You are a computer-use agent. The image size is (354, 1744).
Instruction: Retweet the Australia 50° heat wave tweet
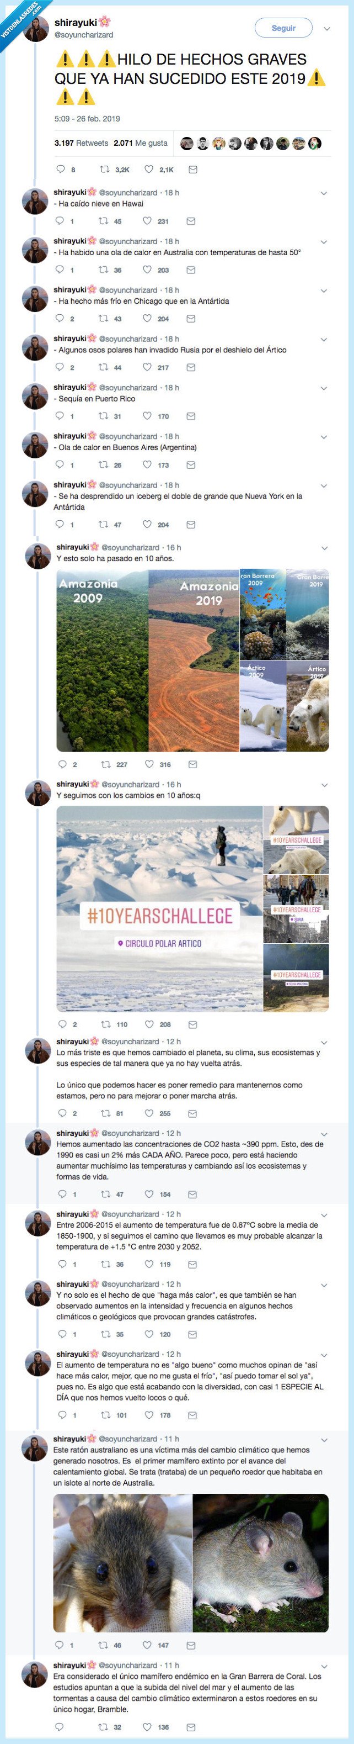(x=103, y=271)
